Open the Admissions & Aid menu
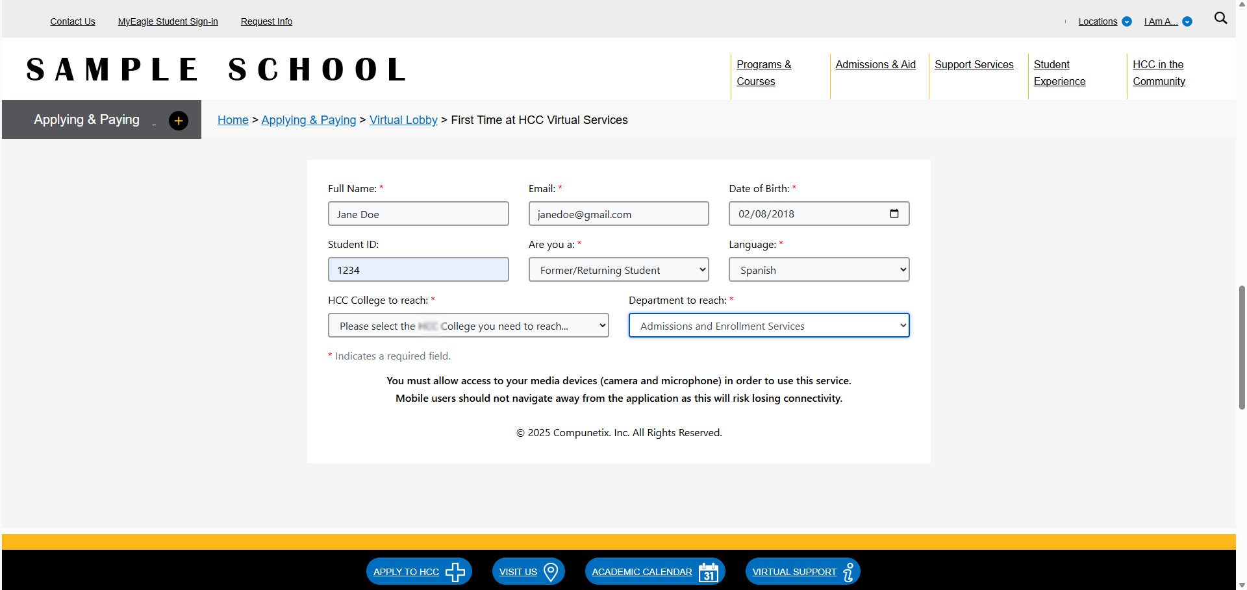1247x590 pixels. click(x=875, y=65)
